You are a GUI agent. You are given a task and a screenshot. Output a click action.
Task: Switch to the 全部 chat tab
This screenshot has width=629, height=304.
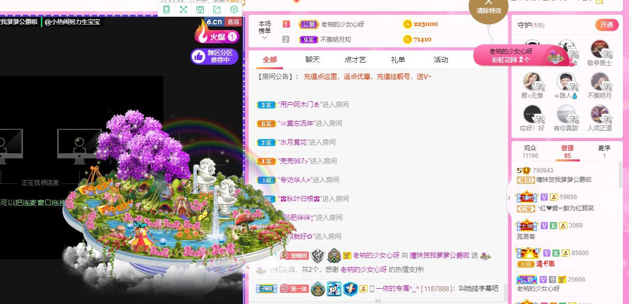(x=270, y=60)
